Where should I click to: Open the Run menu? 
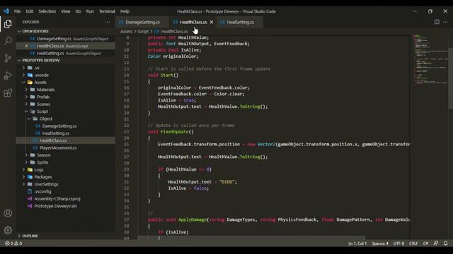90,11
